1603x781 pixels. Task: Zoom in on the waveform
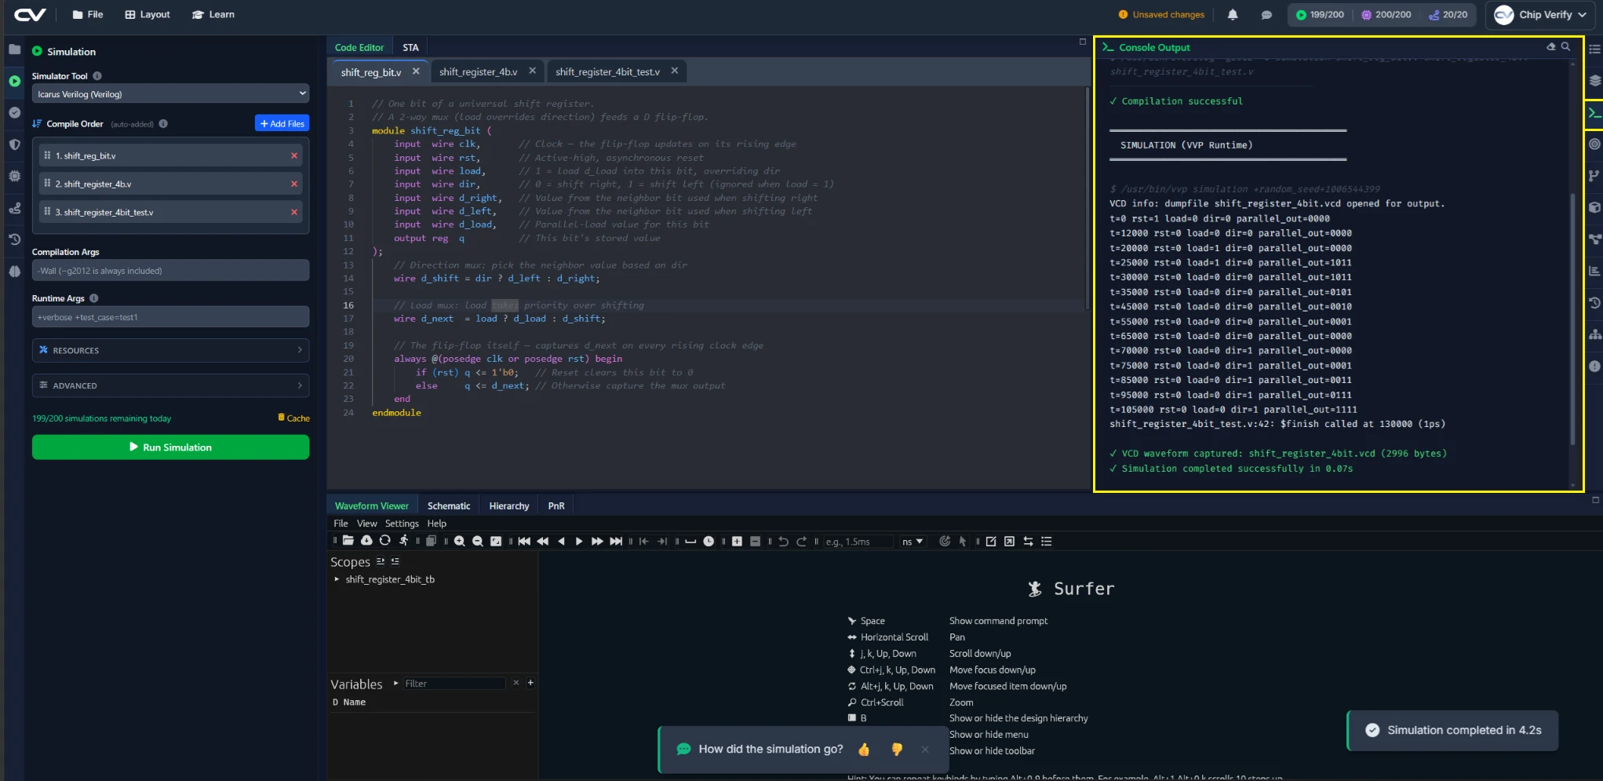point(460,542)
